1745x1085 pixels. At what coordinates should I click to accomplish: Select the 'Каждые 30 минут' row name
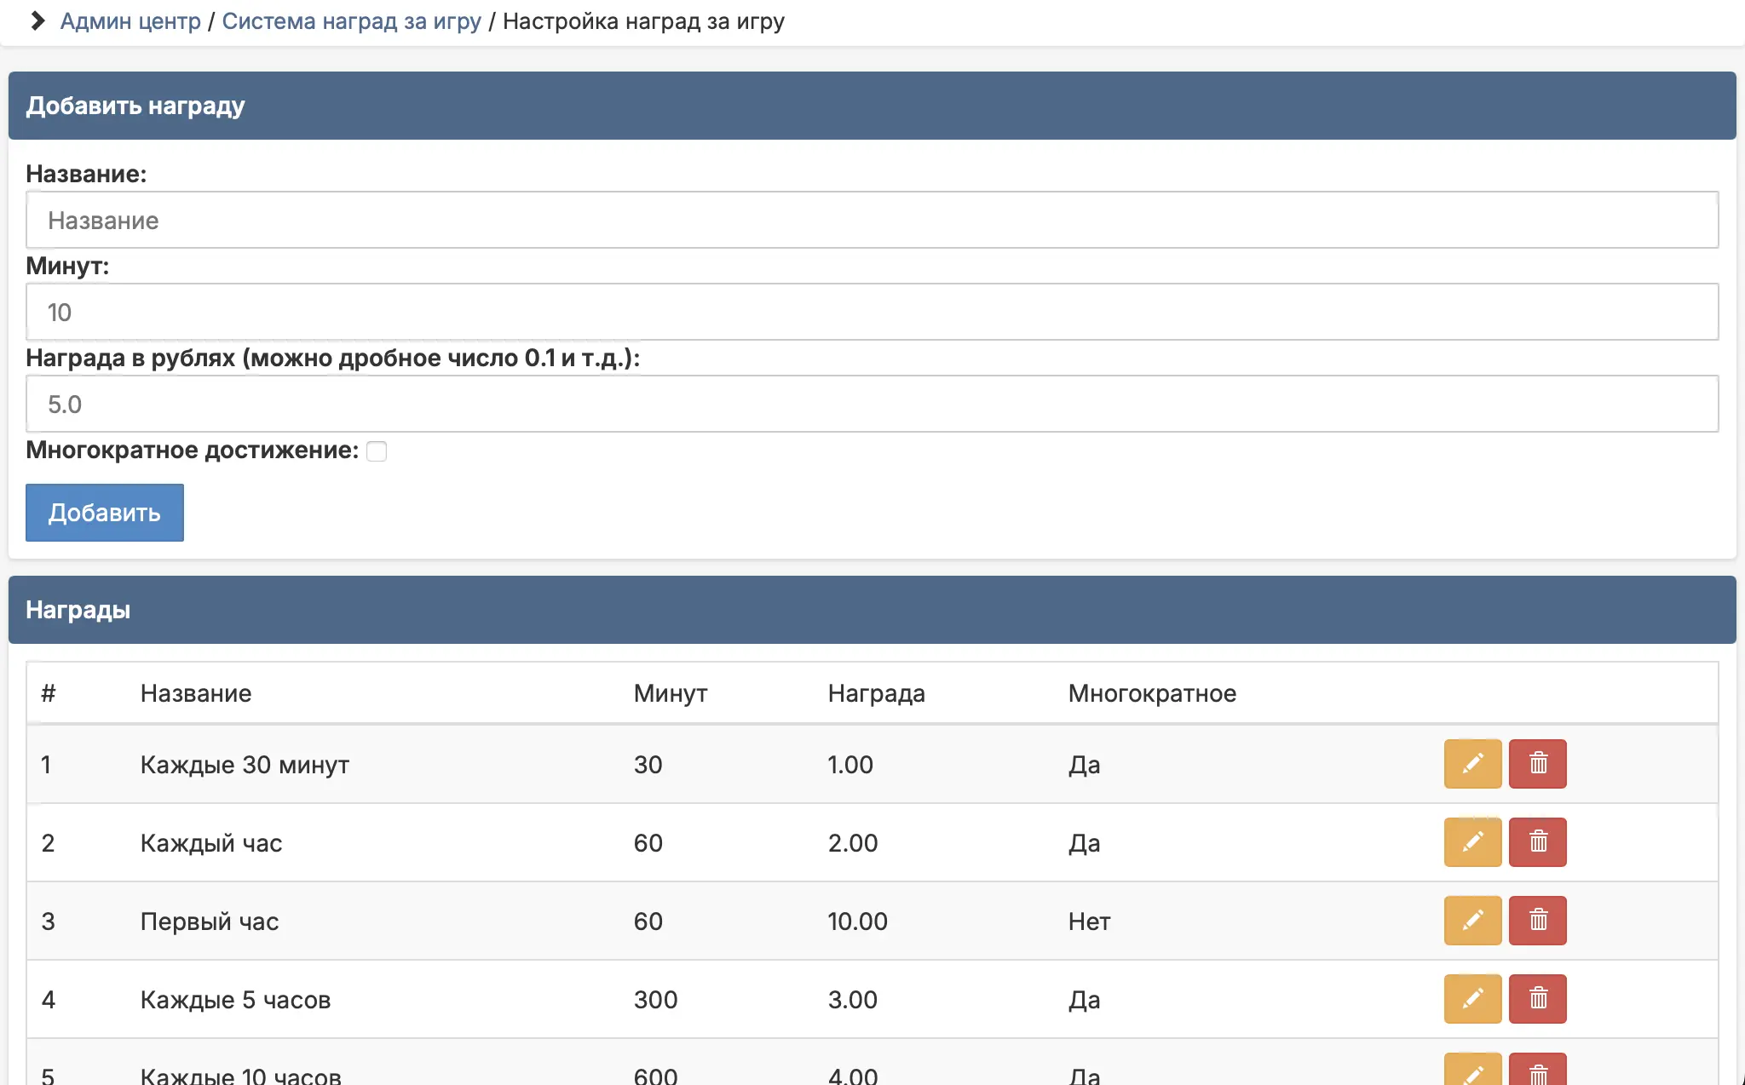(245, 765)
